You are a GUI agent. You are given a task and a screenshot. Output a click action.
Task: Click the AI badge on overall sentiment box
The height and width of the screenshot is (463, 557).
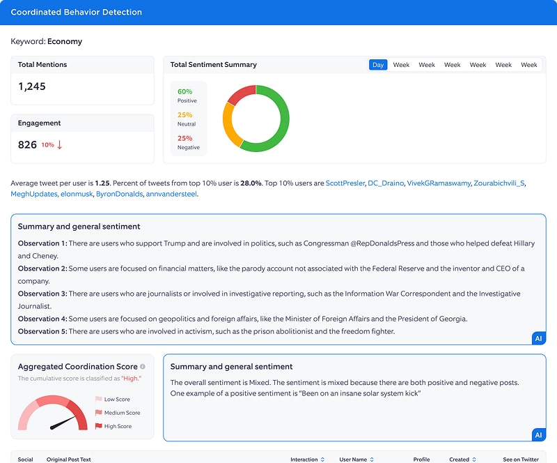538,434
